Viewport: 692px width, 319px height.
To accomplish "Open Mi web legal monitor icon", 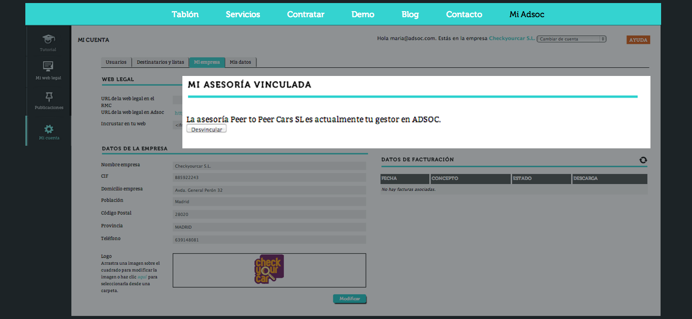I will pos(49,66).
